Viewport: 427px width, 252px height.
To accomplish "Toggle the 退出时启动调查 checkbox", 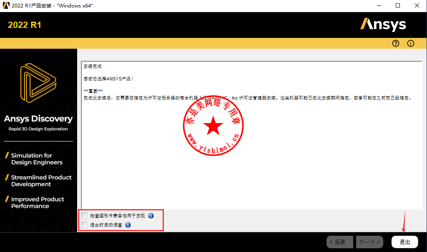I will tap(85, 225).
